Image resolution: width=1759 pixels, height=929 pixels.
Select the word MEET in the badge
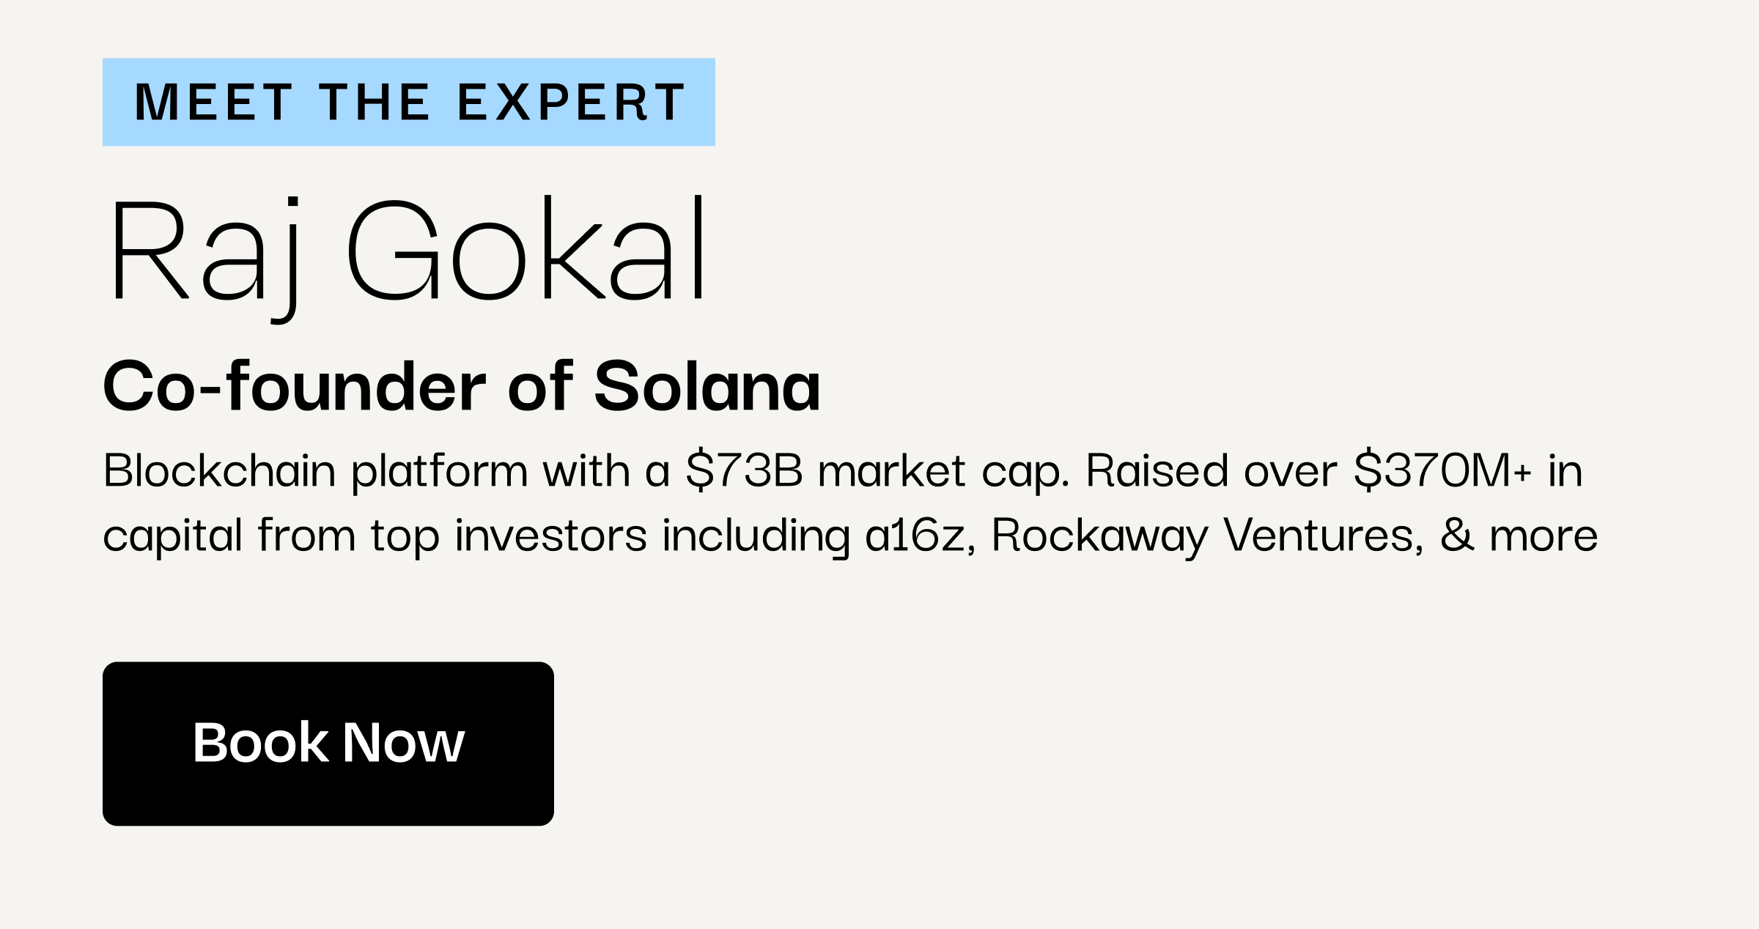tap(214, 102)
